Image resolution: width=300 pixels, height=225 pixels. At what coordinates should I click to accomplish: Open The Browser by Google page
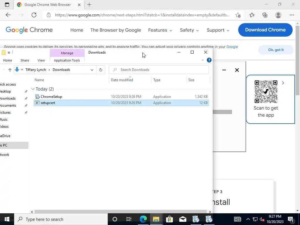pos(115,30)
